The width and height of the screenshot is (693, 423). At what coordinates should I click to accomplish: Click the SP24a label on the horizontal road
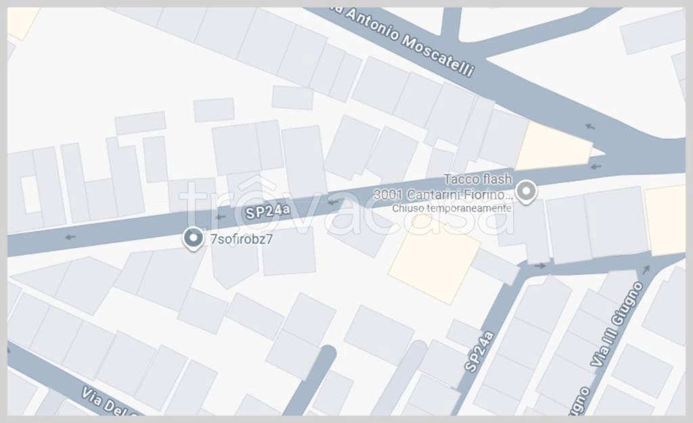pos(268,211)
